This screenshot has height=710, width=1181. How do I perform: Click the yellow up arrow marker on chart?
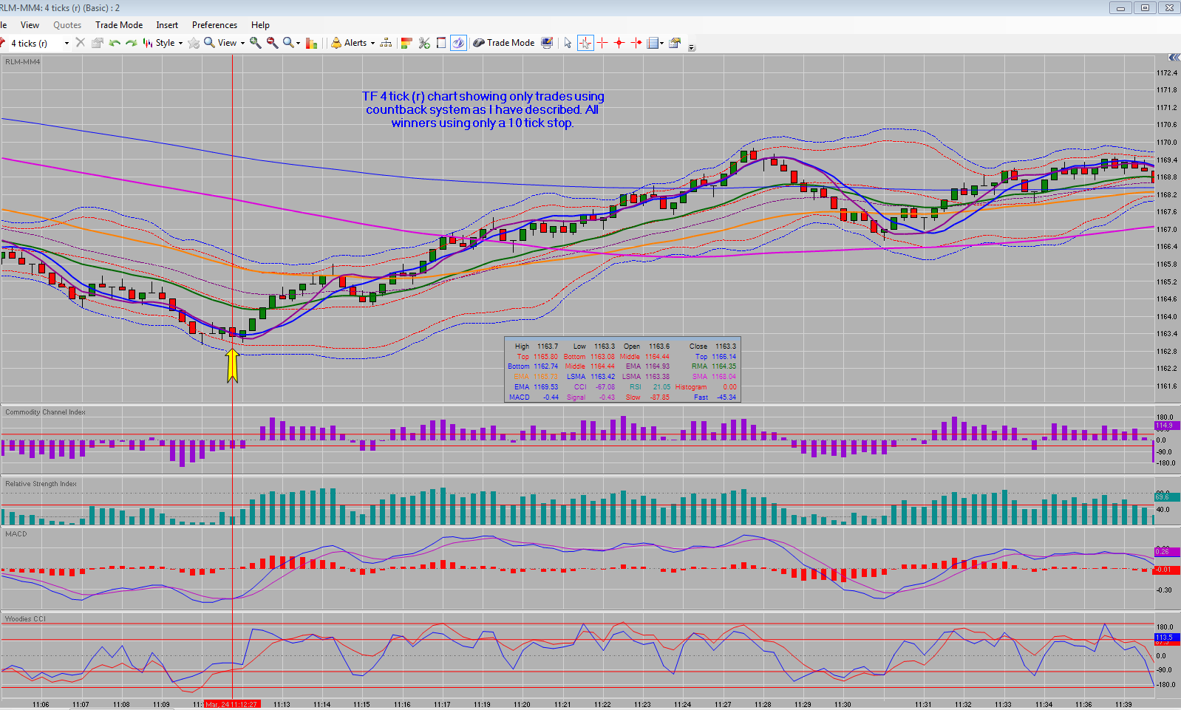[232, 366]
